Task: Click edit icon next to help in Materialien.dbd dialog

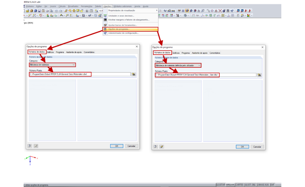Action: [x=36, y=146]
